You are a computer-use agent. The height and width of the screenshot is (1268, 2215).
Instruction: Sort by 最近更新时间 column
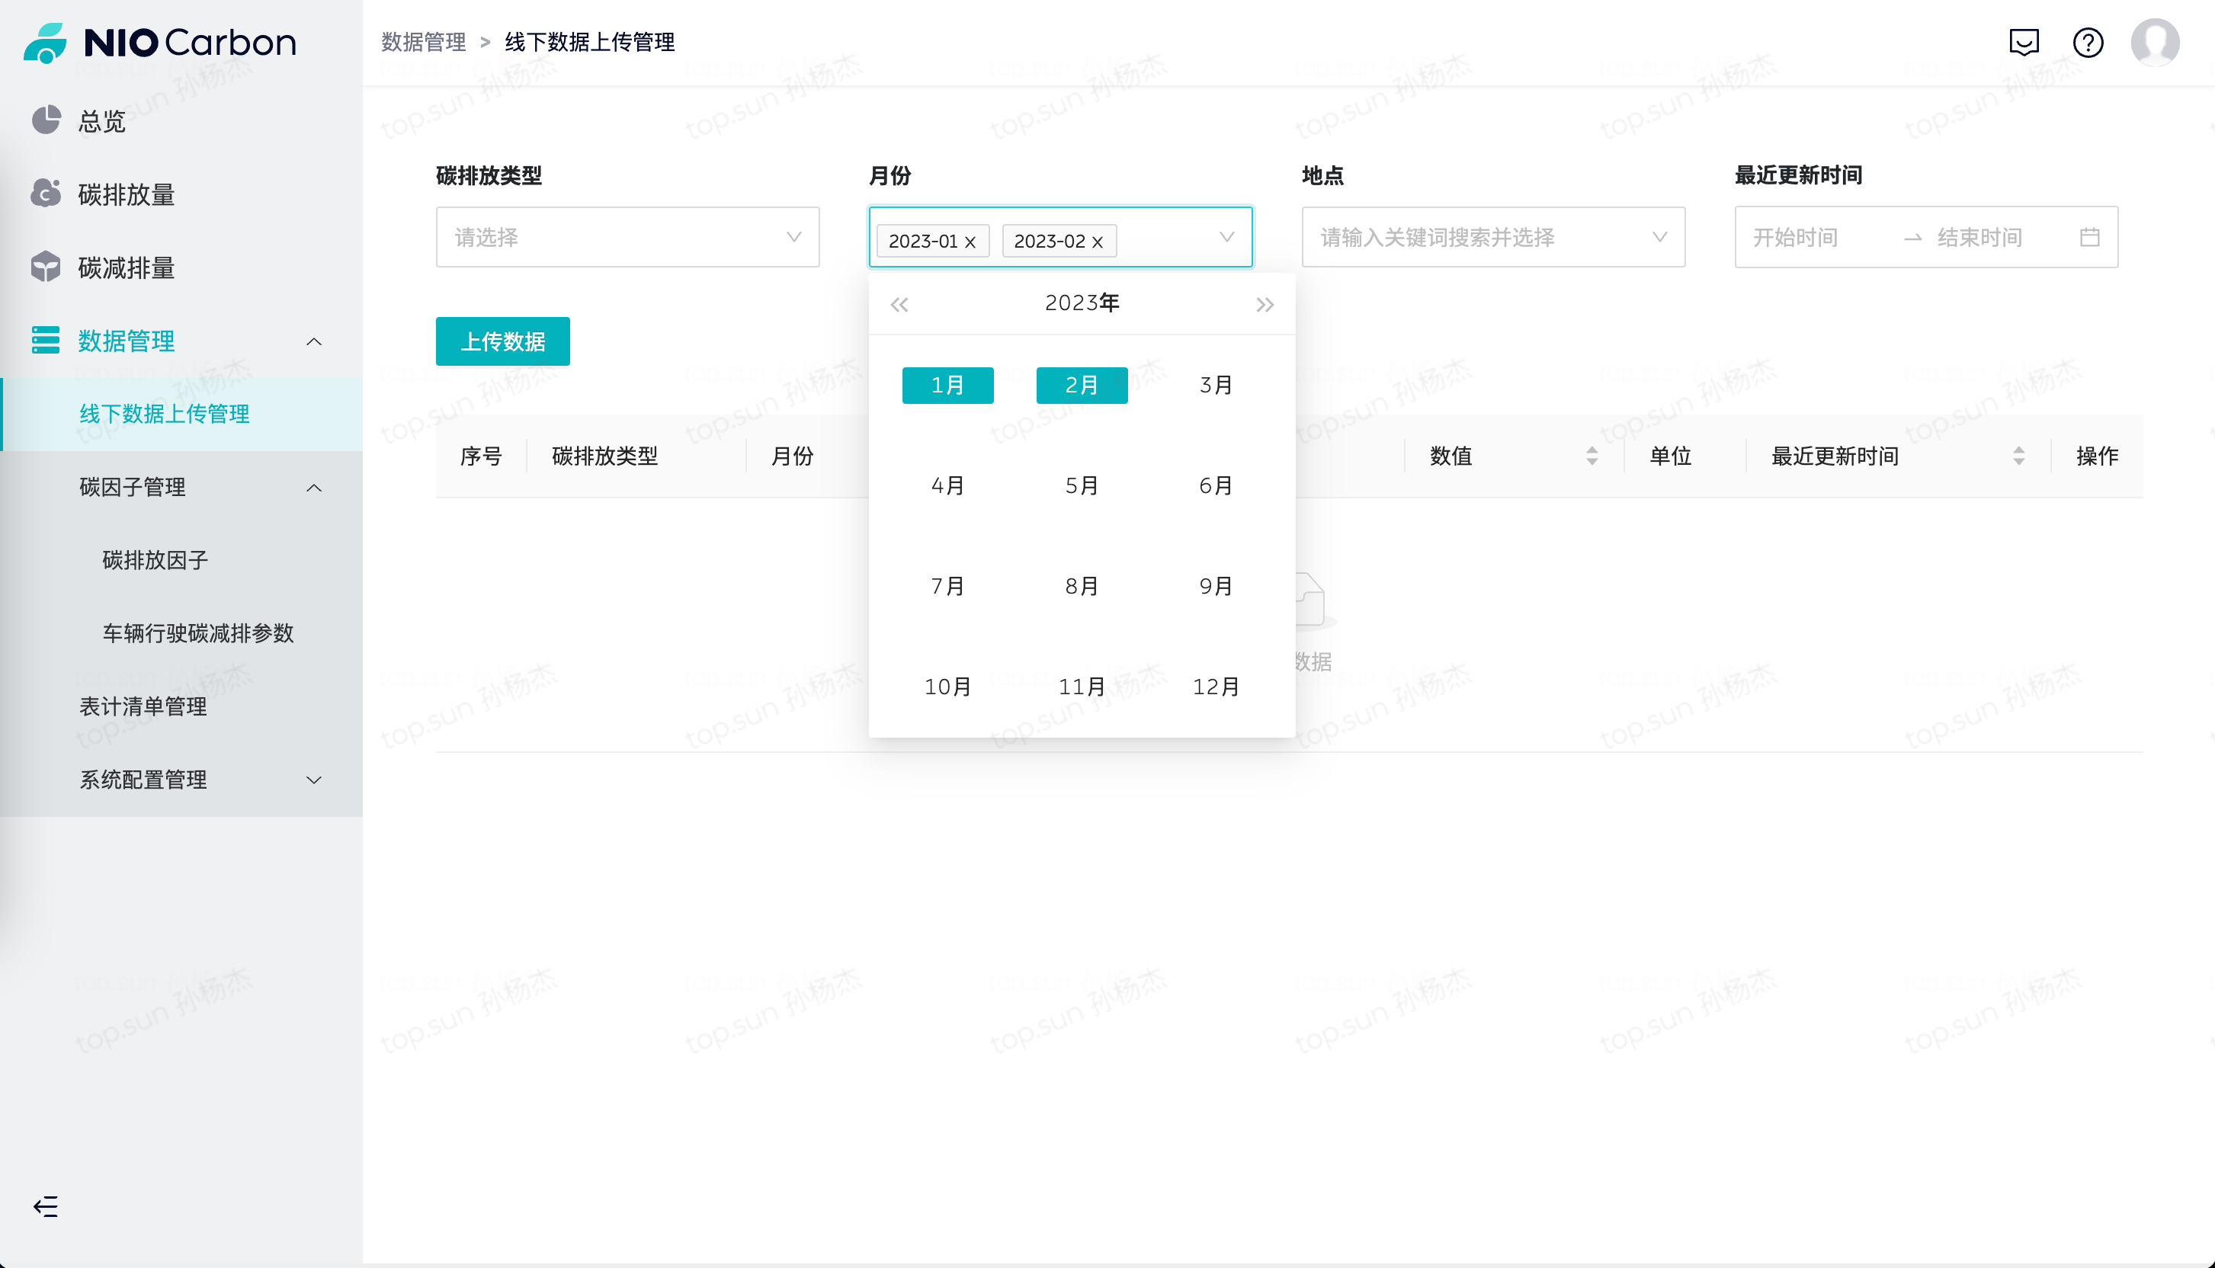point(2018,456)
